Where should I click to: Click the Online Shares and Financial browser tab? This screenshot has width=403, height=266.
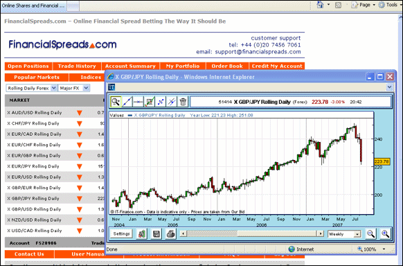(33, 6)
